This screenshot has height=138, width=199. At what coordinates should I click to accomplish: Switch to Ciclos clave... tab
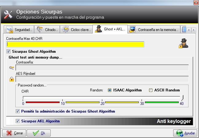pos(76,30)
